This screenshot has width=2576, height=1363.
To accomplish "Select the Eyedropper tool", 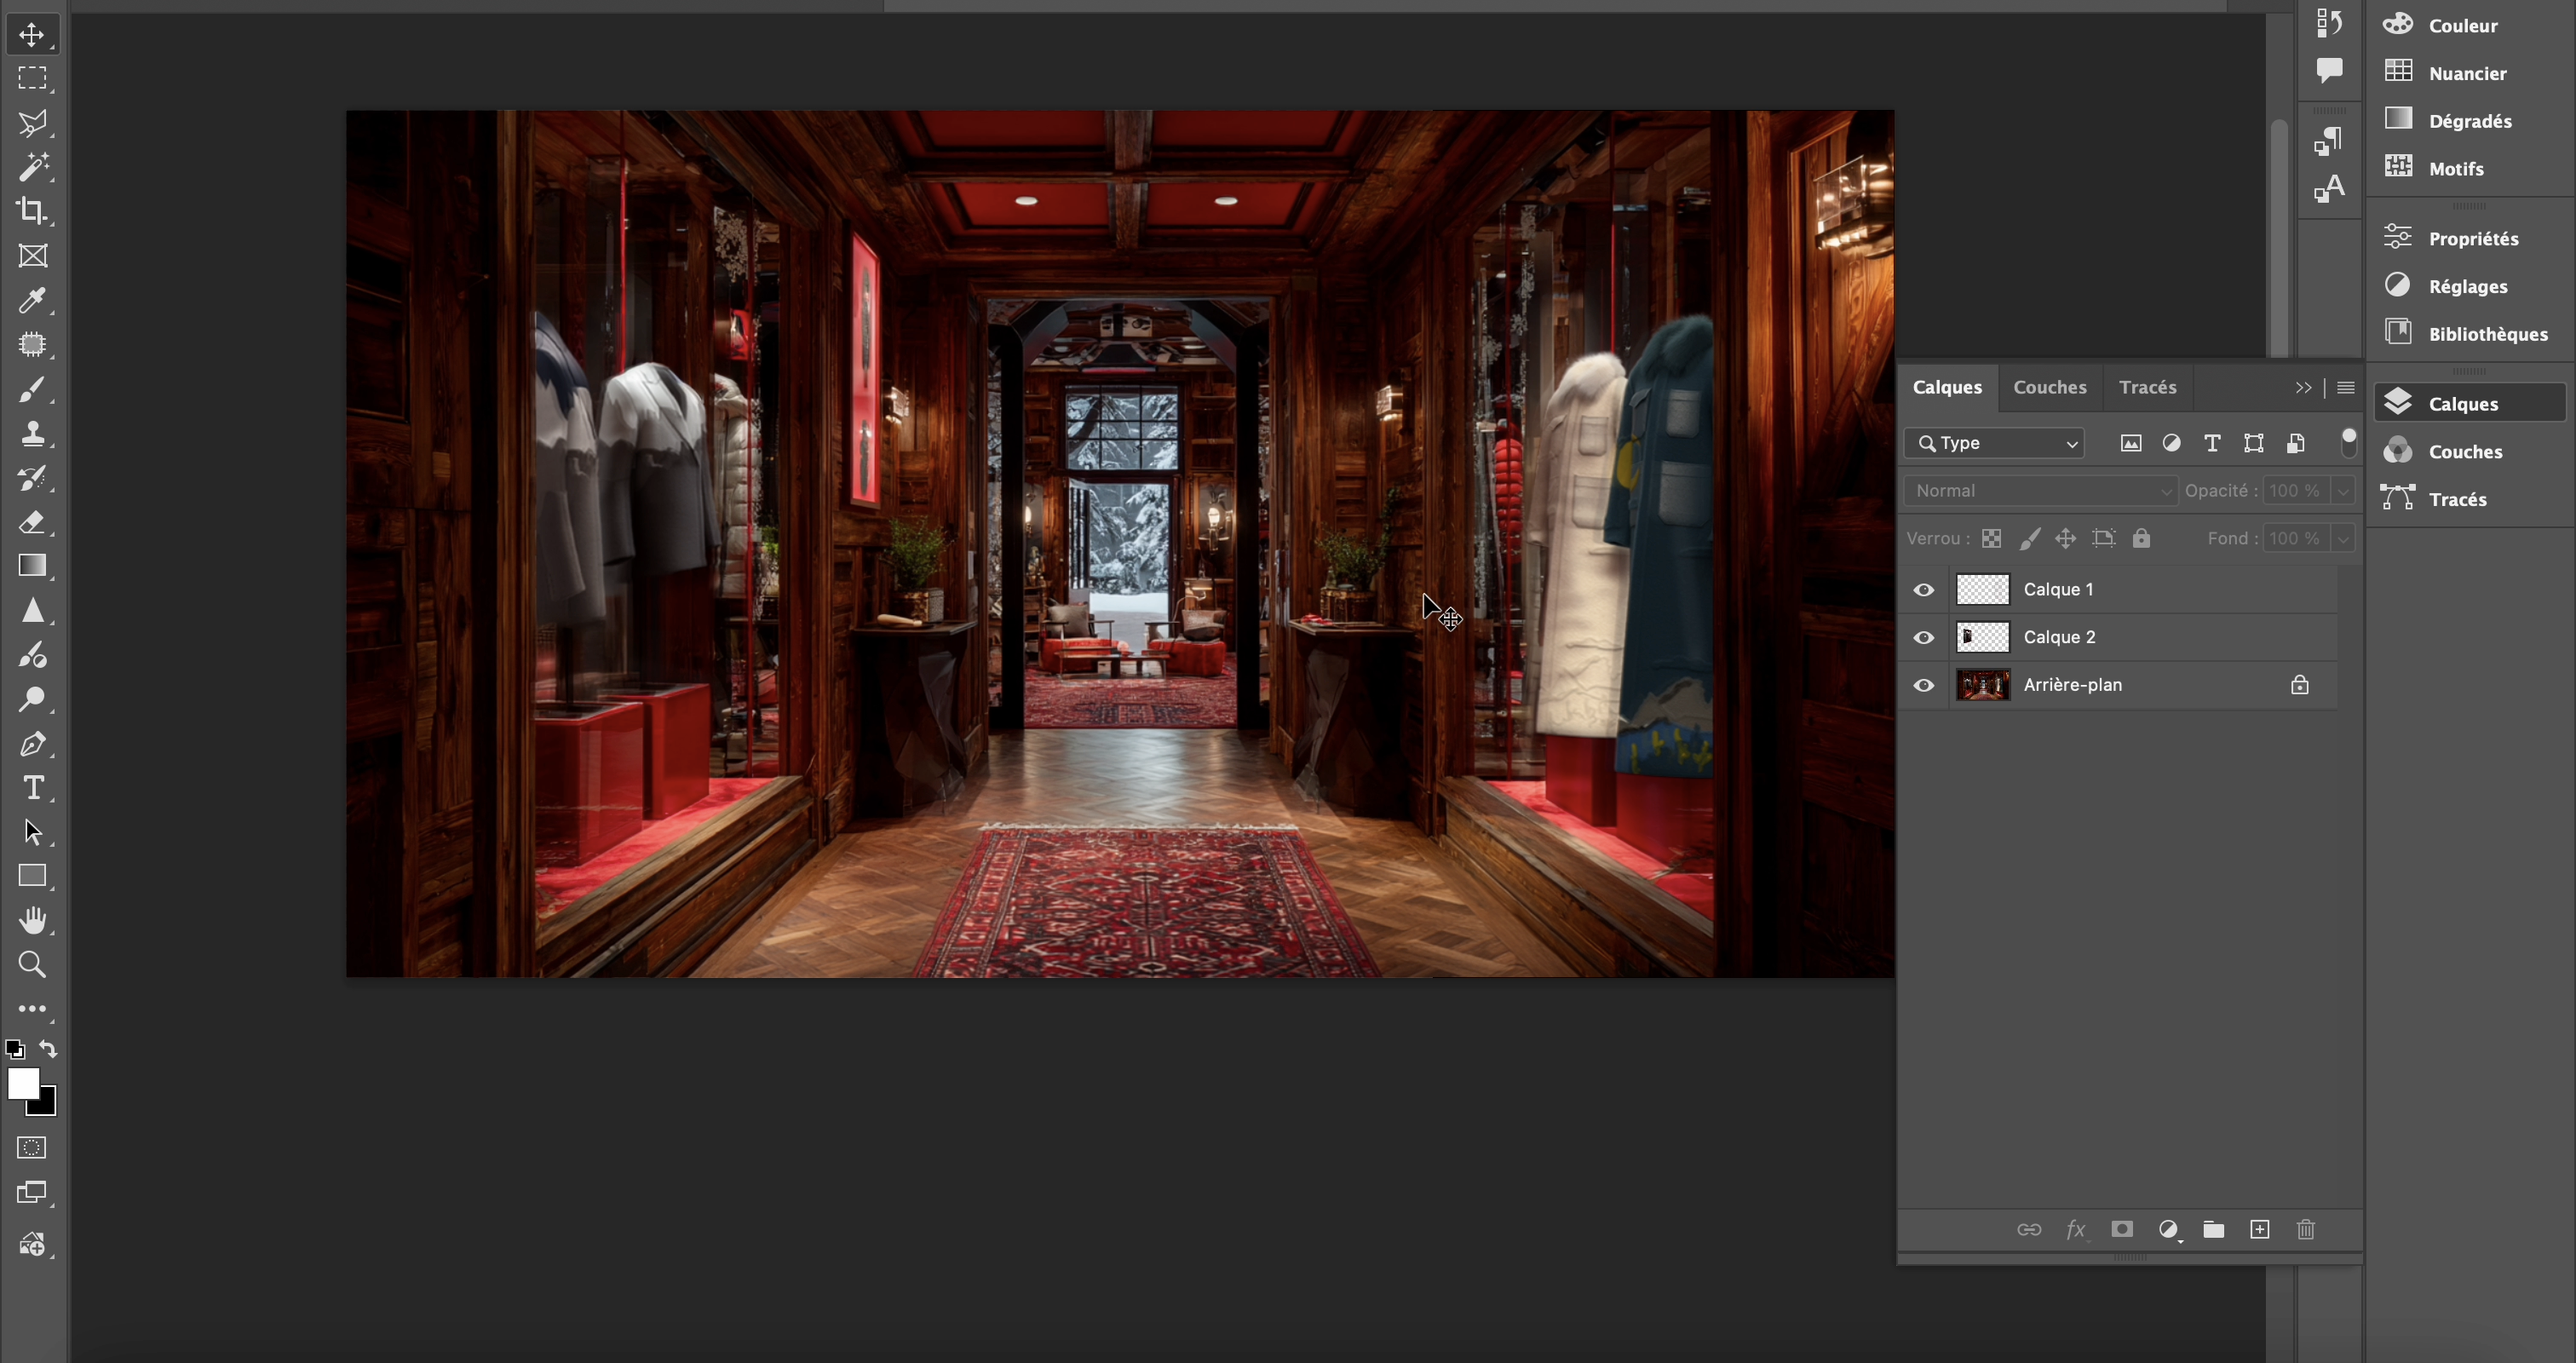I will [x=32, y=300].
